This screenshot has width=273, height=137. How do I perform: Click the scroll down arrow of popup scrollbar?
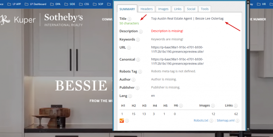[x=248, y=129]
